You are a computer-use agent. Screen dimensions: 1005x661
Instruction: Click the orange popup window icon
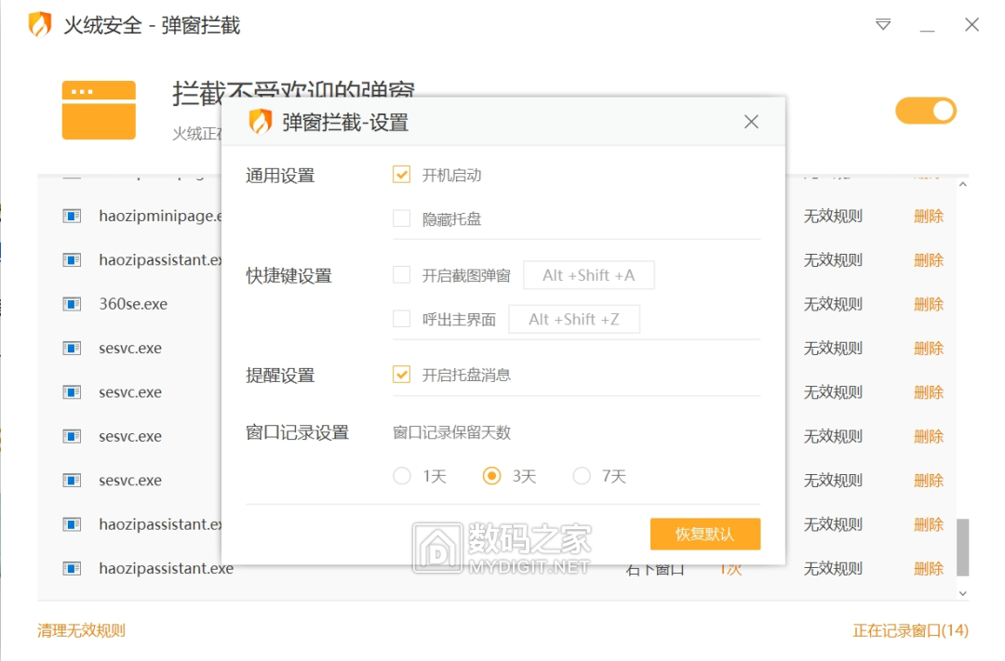click(x=99, y=110)
